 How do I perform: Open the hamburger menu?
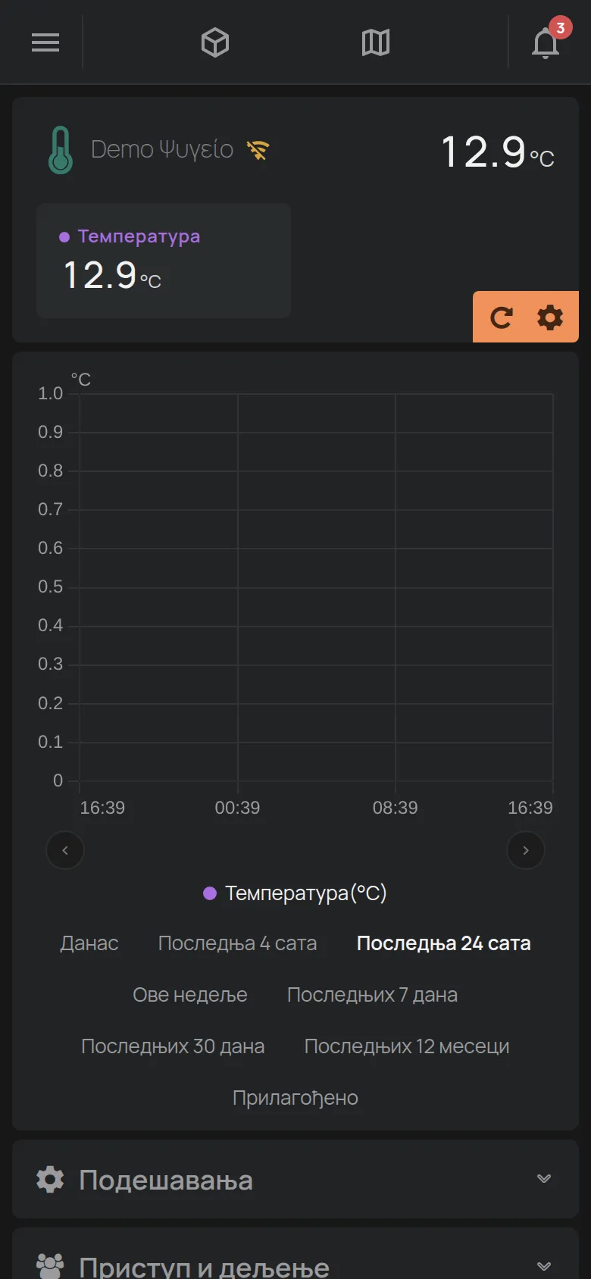pyautogui.click(x=45, y=42)
